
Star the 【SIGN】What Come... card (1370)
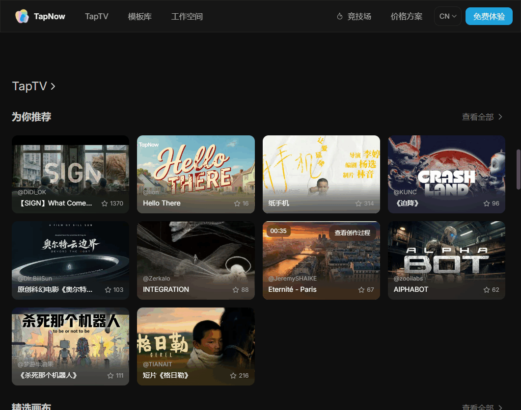tap(105, 203)
